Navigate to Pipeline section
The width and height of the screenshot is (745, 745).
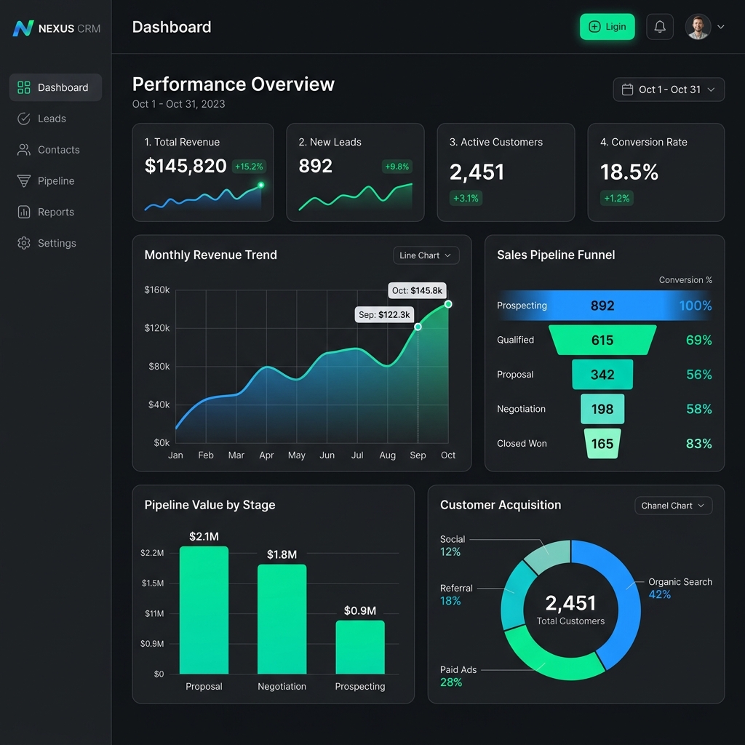click(55, 180)
